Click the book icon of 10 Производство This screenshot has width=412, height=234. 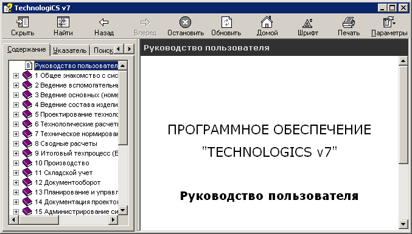[x=27, y=163]
